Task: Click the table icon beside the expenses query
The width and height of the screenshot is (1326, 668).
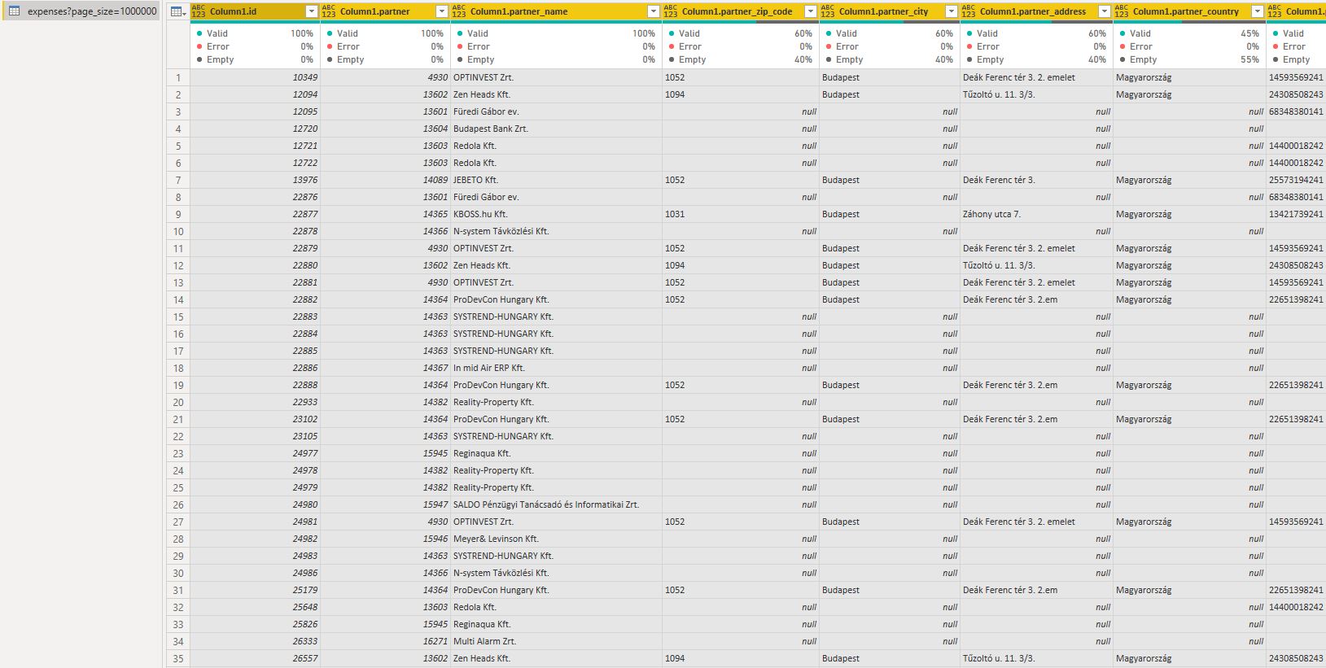Action: [14, 11]
